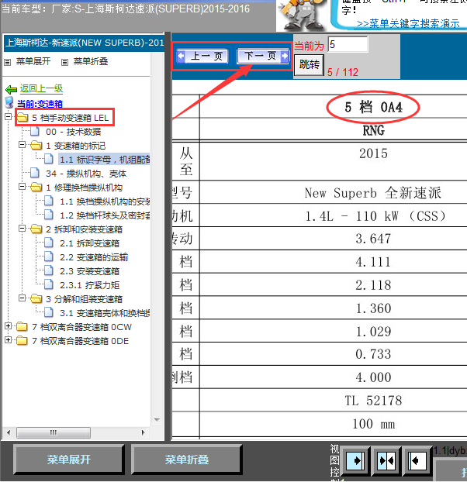Click the page icon of 2.1 拆卸变速箱
Image resolution: width=467 pixels, height=482 pixels.
click(x=49, y=243)
